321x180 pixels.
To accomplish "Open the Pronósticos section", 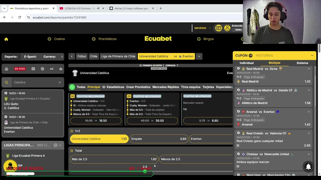I will [x=104, y=39].
